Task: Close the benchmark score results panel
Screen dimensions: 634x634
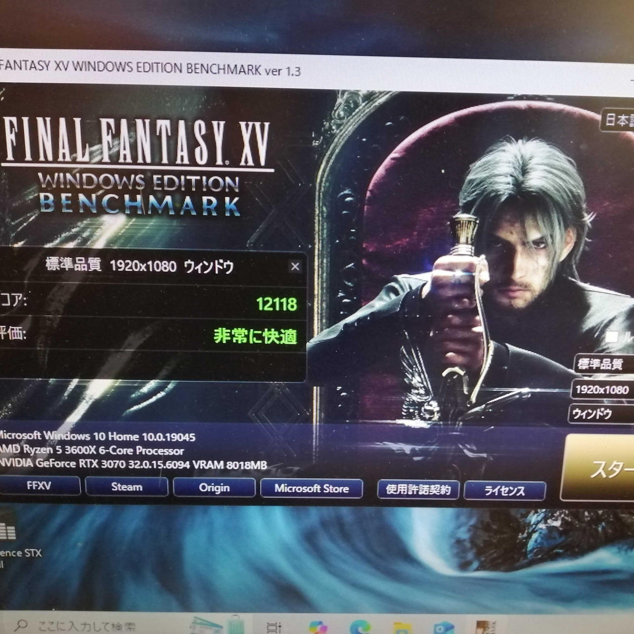Action: click(295, 266)
